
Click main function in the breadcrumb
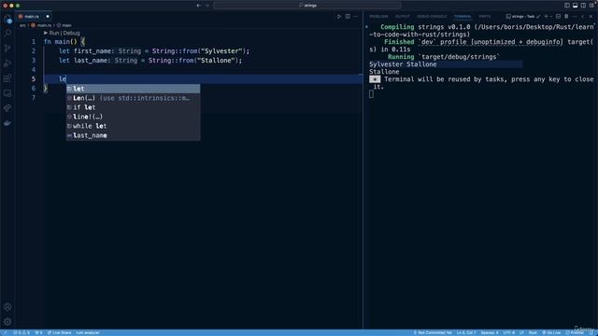tap(66, 25)
